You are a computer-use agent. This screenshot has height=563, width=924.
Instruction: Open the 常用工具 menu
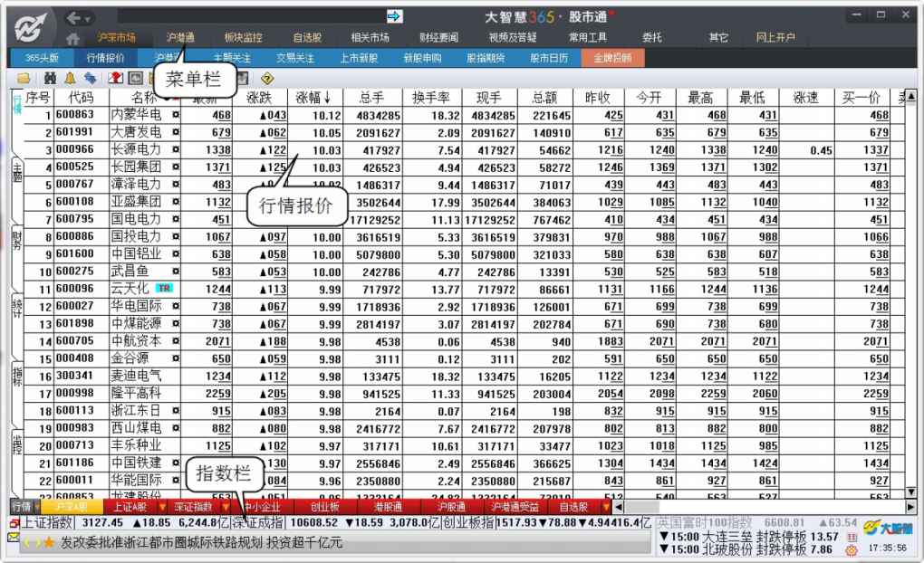588,38
